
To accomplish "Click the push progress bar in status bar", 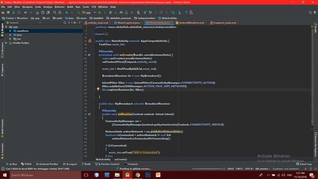I will pyautogui.click(x=207, y=169).
